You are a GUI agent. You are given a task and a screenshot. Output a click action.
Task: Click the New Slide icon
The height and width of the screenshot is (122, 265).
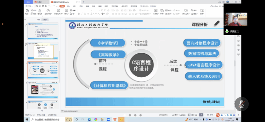[58, 10]
